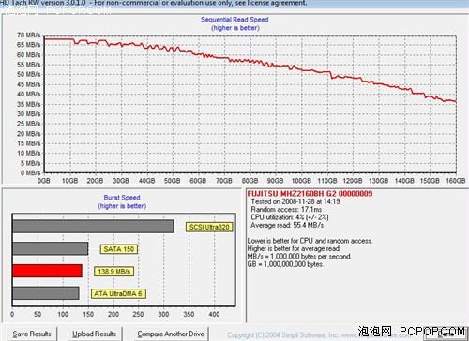Click the Upload Results button

(x=95, y=334)
